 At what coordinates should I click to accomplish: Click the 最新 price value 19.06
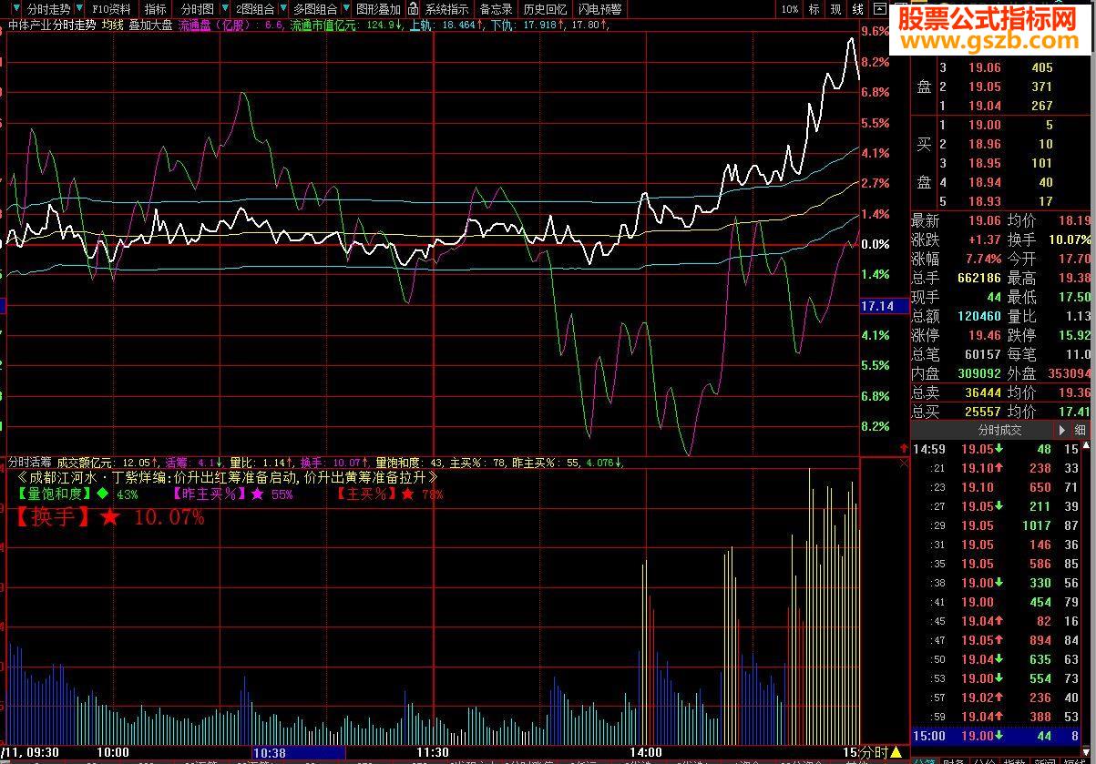click(x=983, y=220)
